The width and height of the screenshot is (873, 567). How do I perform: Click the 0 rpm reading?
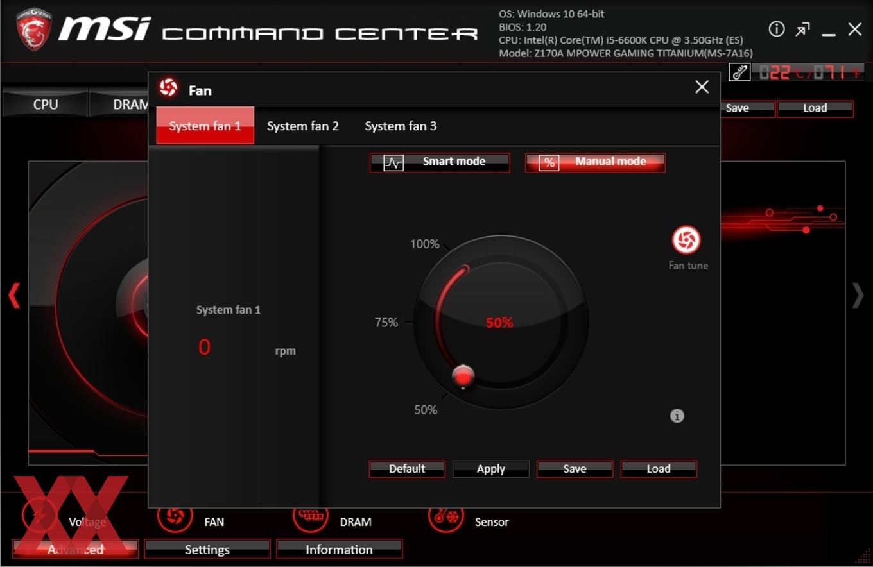tap(204, 347)
